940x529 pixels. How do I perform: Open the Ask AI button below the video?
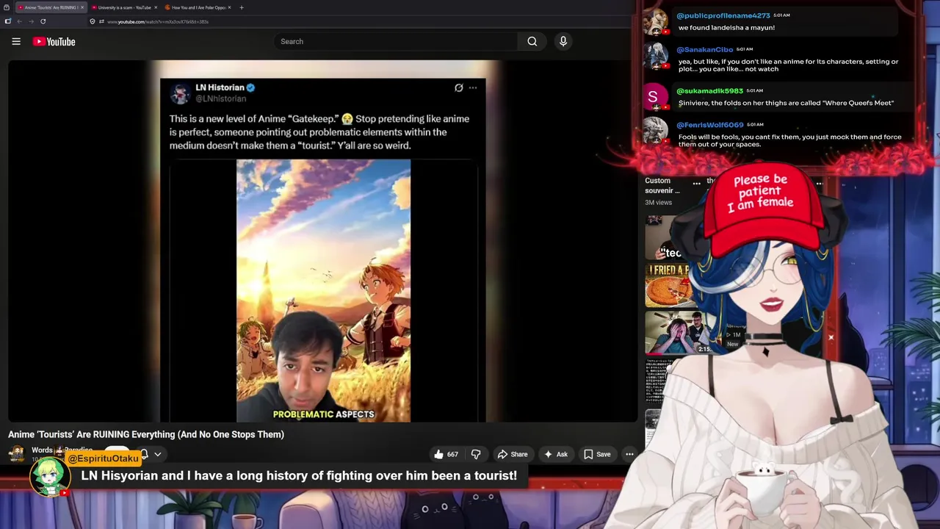point(555,455)
